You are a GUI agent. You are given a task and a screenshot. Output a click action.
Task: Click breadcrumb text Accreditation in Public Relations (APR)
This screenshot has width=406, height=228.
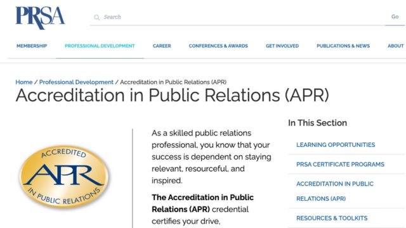(x=173, y=82)
